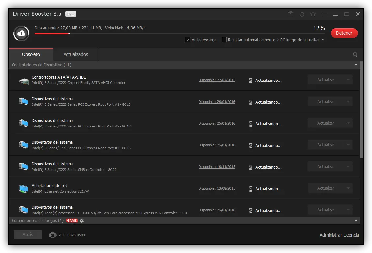Click the Ethernet Connection I217-V device icon
Image resolution: width=372 pixels, height=253 pixels.
(23, 188)
